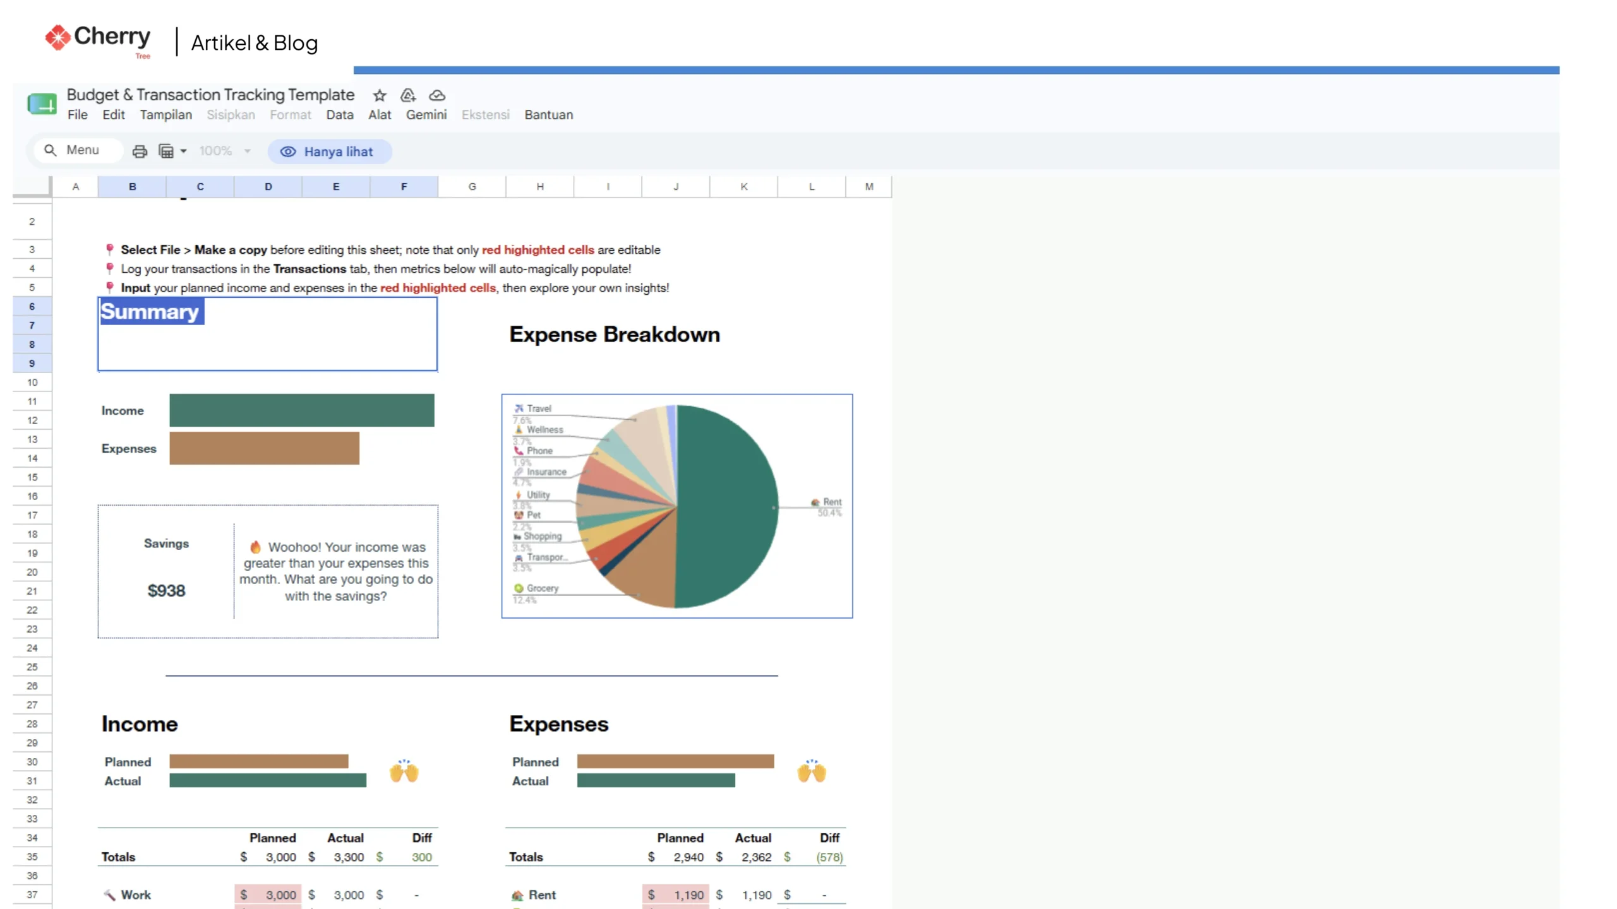Image resolution: width=1617 pixels, height=909 pixels.
Task: Click the raised hands emoji under Expenses
Action: pyautogui.click(x=812, y=771)
